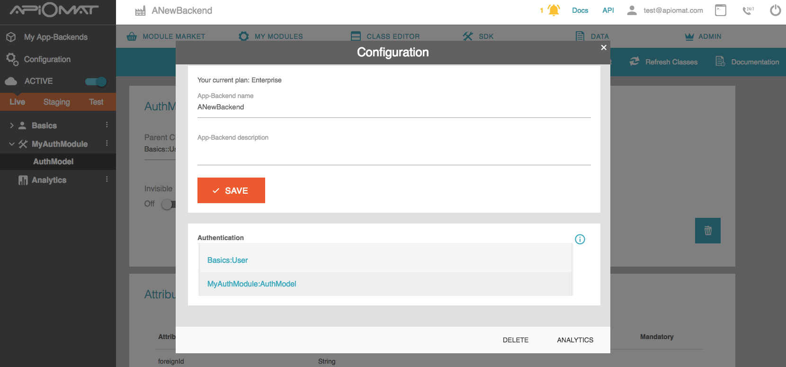Screen dimensions: 786x367
Task: Toggle the Invisible Off switch
Action: point(168,204)
